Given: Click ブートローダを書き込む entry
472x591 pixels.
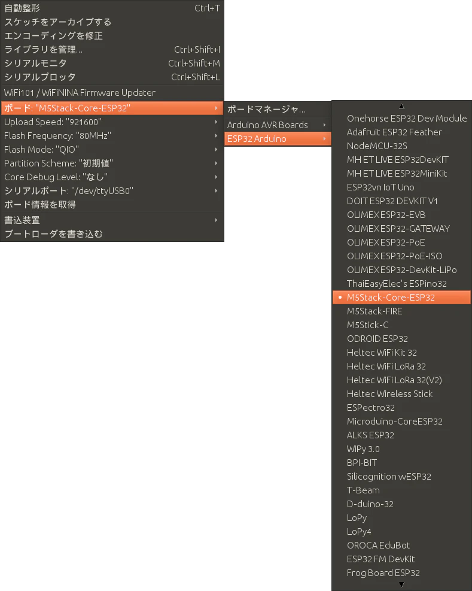Looking at the screenshot, I should 112,234.
